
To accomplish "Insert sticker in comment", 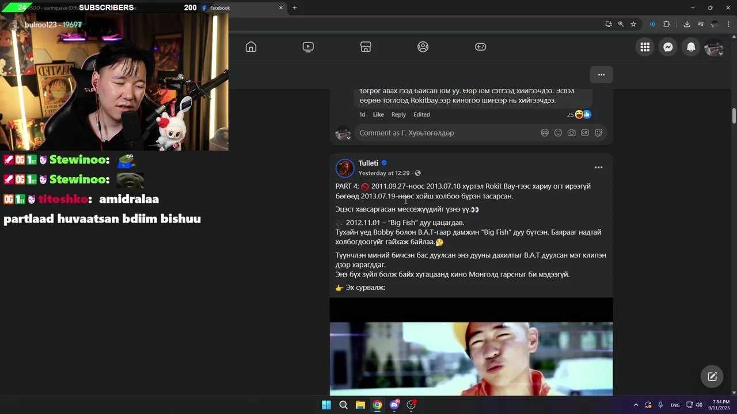I will click(598, 133).
